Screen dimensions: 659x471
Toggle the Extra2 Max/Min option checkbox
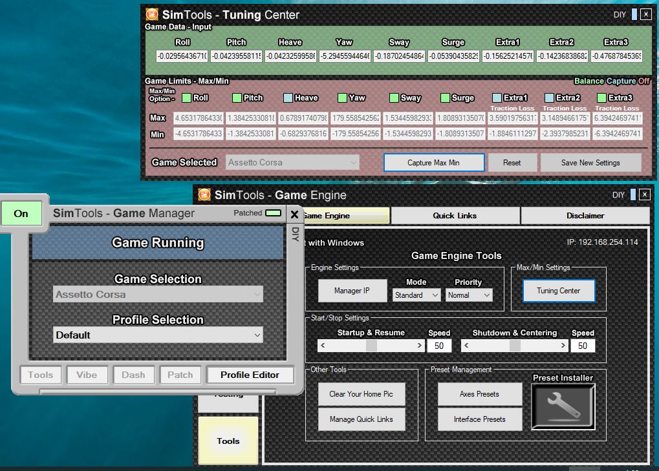(549, 98)
